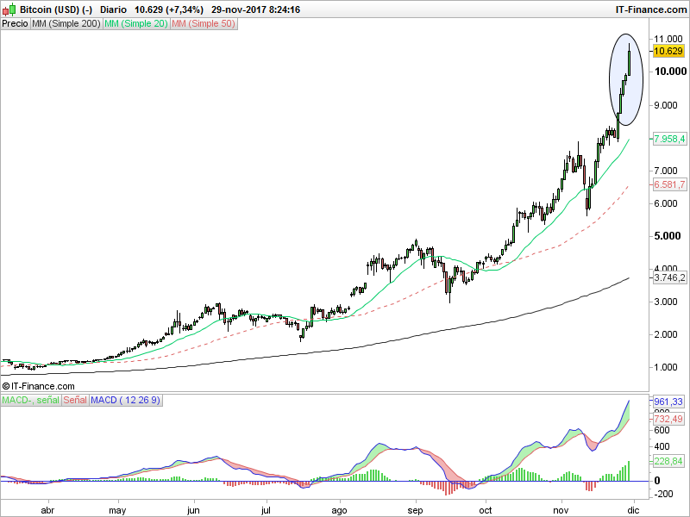The height and width of the screenshot is (517, 690).
Task: Select the MM (Simple 200) label
Action: tap(66, 24)
